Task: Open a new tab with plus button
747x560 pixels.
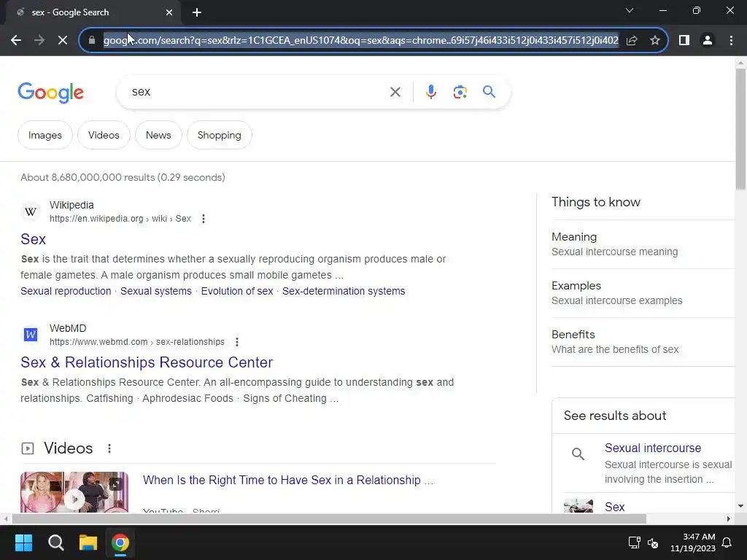Action: pyautogui.click(x=197, y=12)
